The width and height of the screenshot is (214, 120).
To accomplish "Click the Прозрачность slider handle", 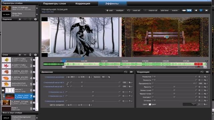I will click(194, 83).
